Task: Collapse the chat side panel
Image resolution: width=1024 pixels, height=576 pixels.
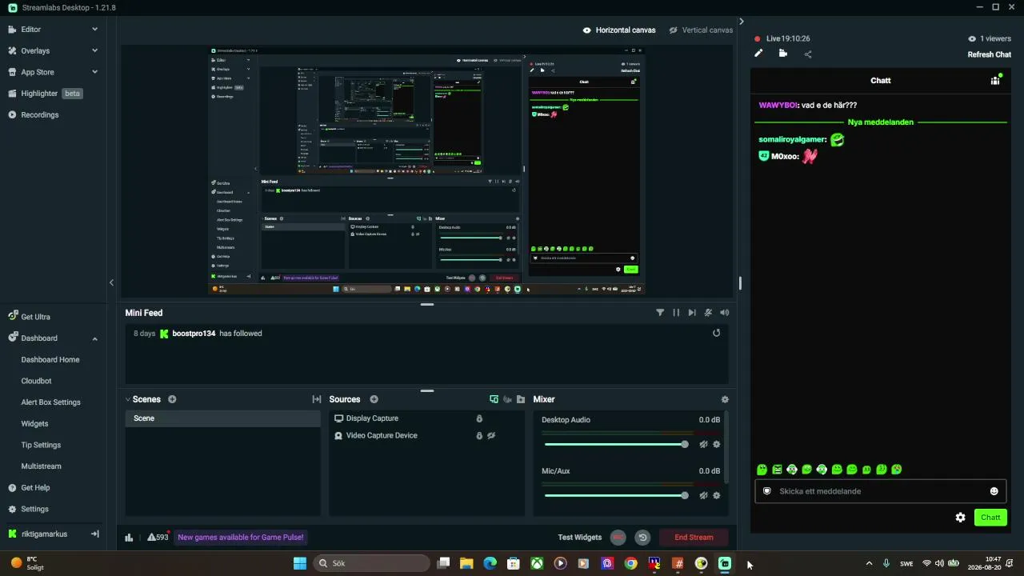Action: pyautogui.click(x=741, y=21)
